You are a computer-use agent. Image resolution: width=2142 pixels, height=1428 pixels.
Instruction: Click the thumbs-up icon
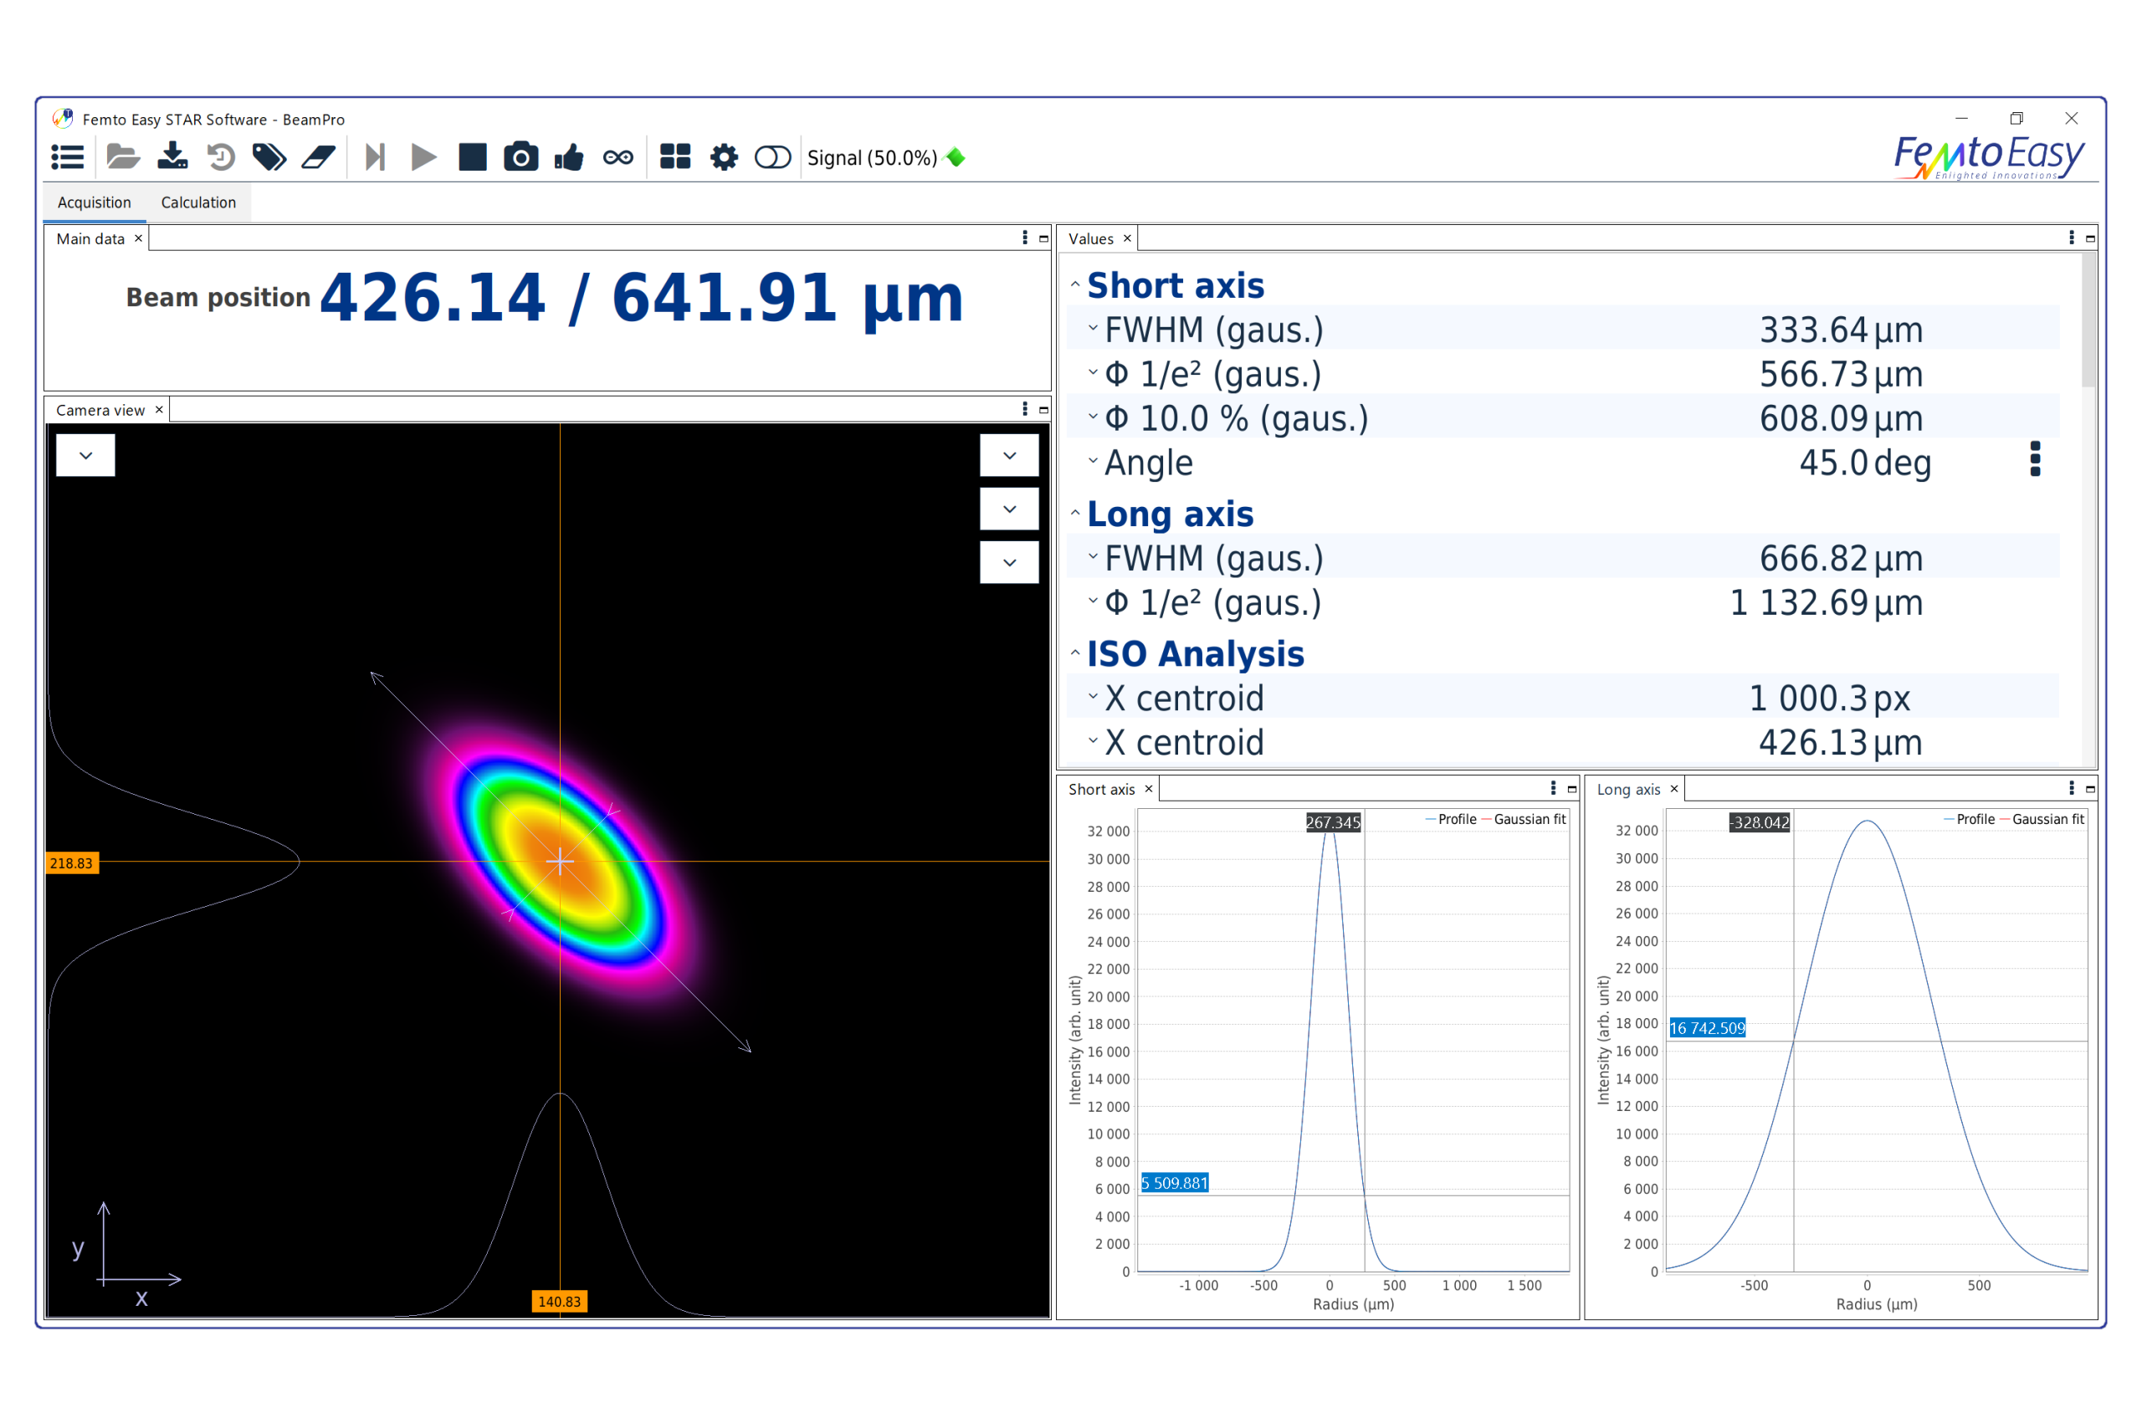pyautogui.click(x=569, y=157)
